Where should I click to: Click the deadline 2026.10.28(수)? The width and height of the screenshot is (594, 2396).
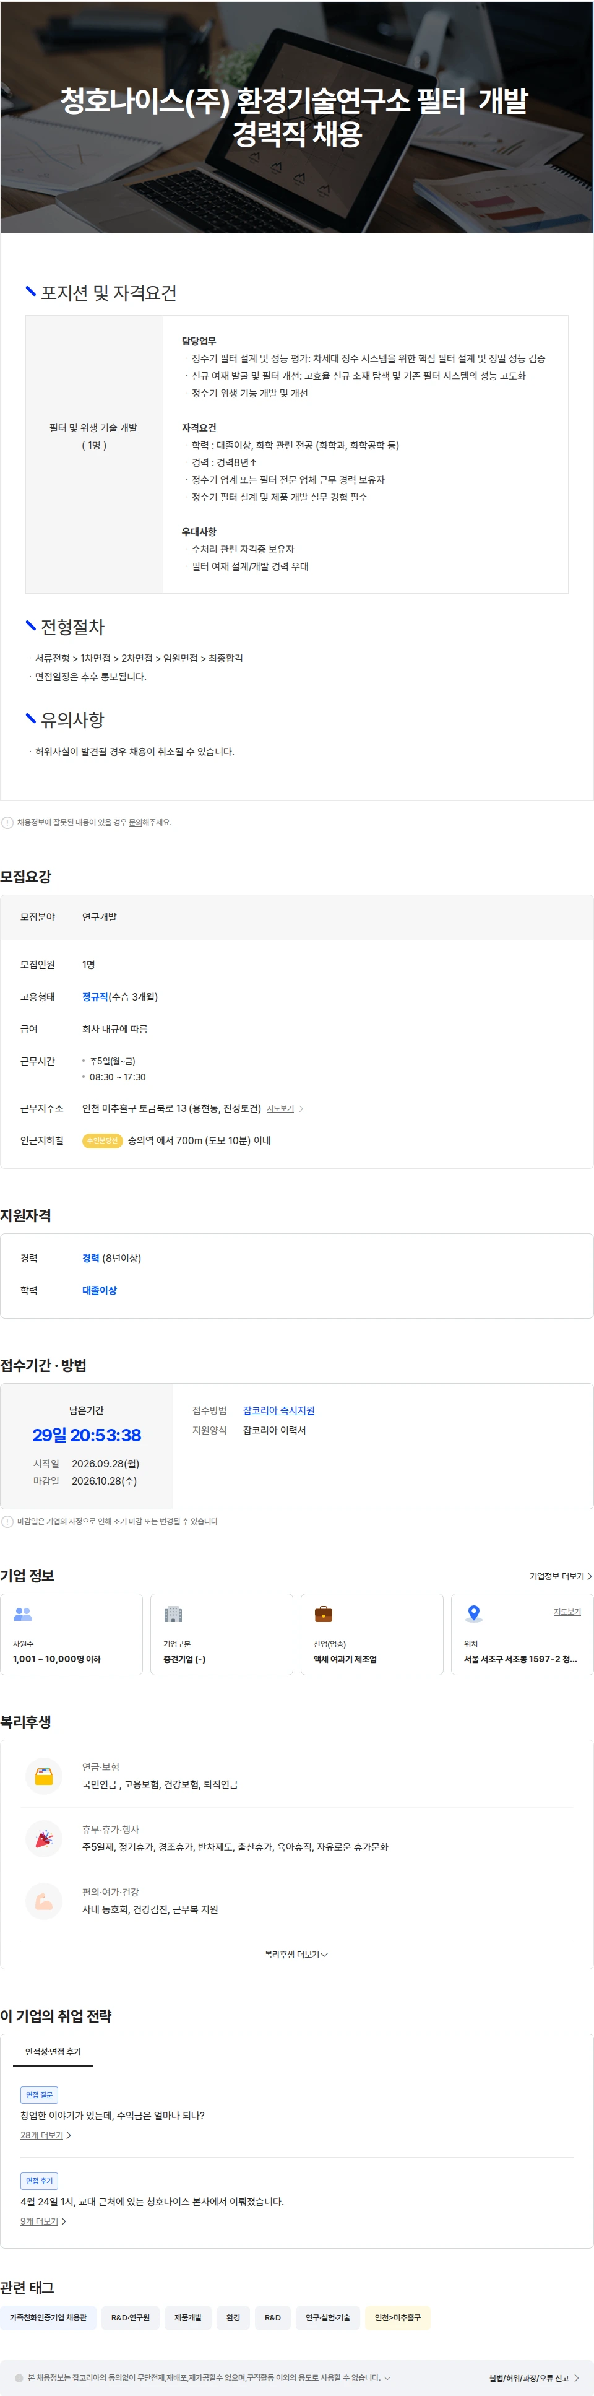[104, 1481]
